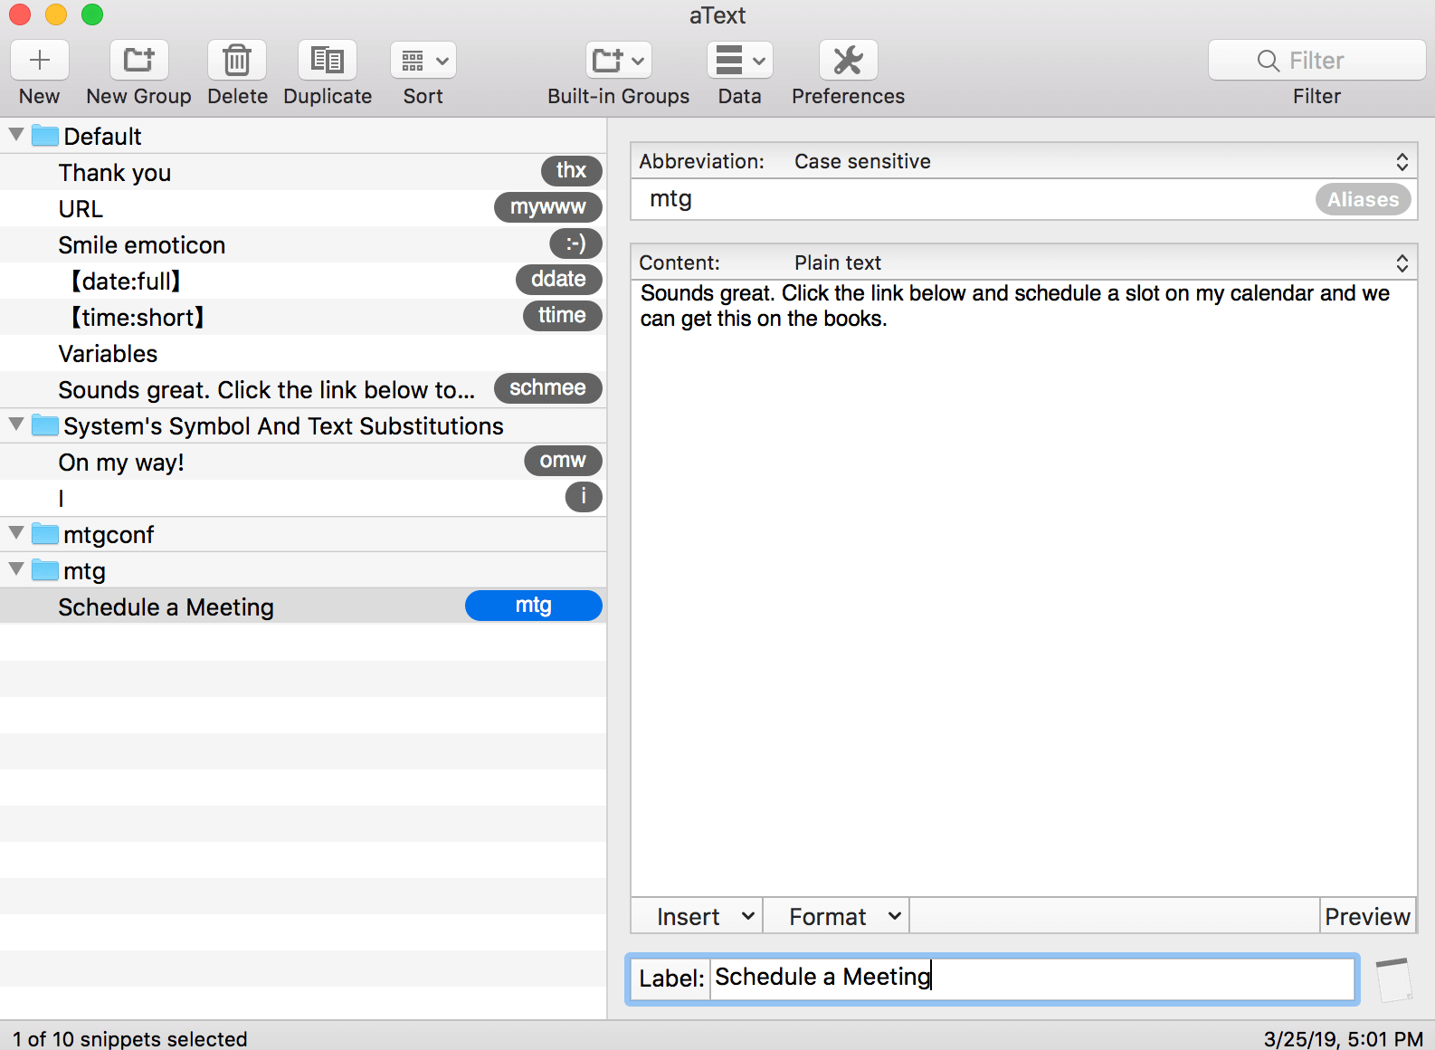Click the blue mtg abbreviation badge
Screen dimensions: 1435x1050
[534, 605]
